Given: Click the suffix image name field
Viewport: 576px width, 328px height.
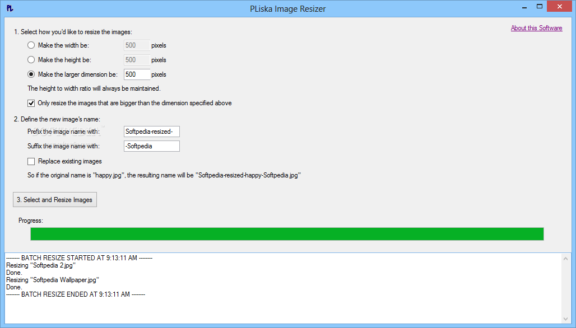Looking at the screenshot, I should [x=152, y=146].
